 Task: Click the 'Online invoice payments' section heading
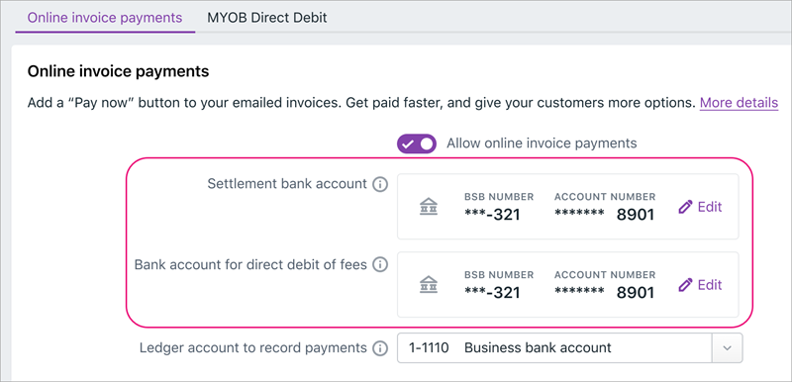118,71
